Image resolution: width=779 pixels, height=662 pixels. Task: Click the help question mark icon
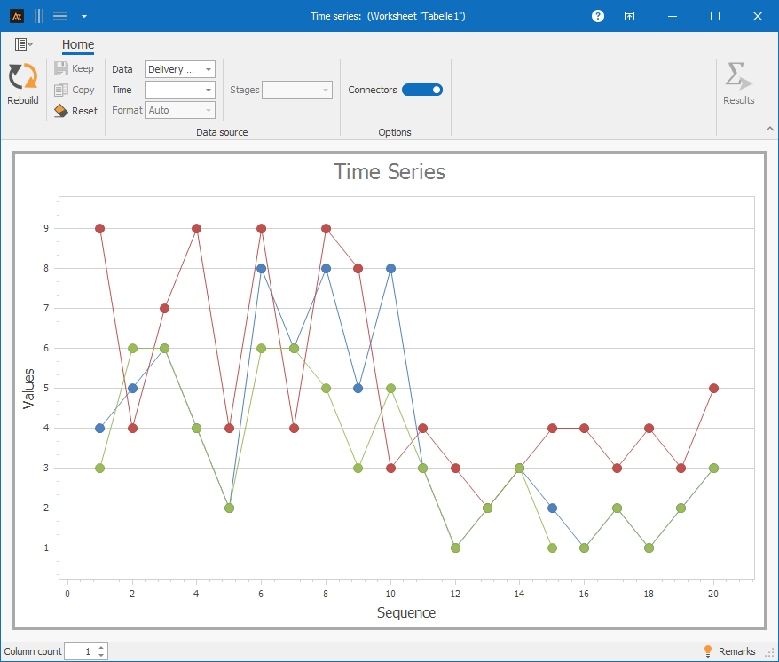tap(598, 16)
